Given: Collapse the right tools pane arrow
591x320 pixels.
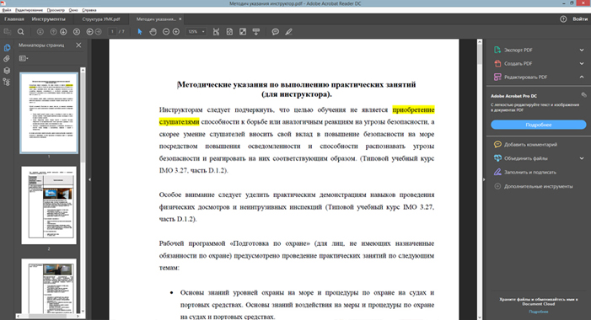Looking at the screenshot, I should point(484,179).
